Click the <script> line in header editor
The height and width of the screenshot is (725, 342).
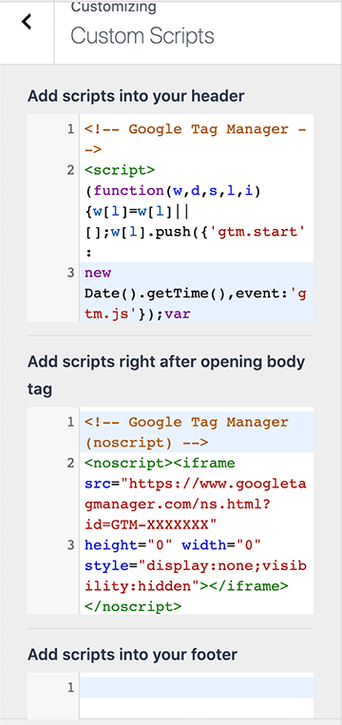(120, 170)
